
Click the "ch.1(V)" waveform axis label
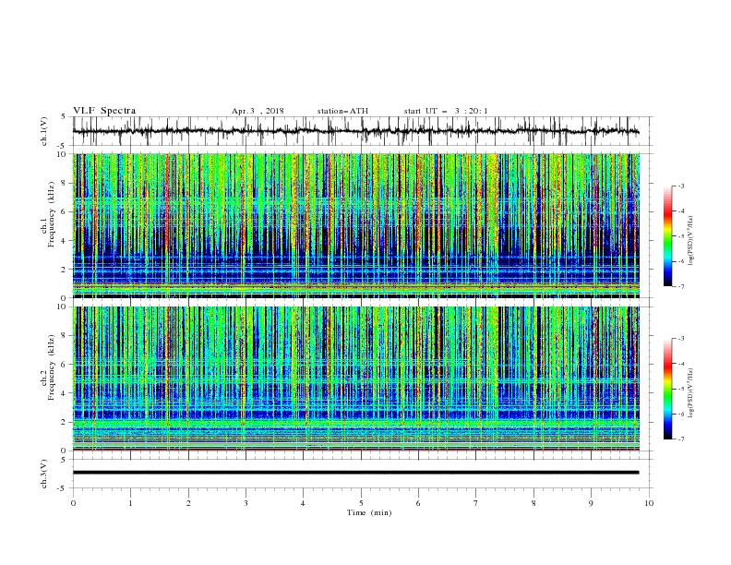click(x=44, y=131)
